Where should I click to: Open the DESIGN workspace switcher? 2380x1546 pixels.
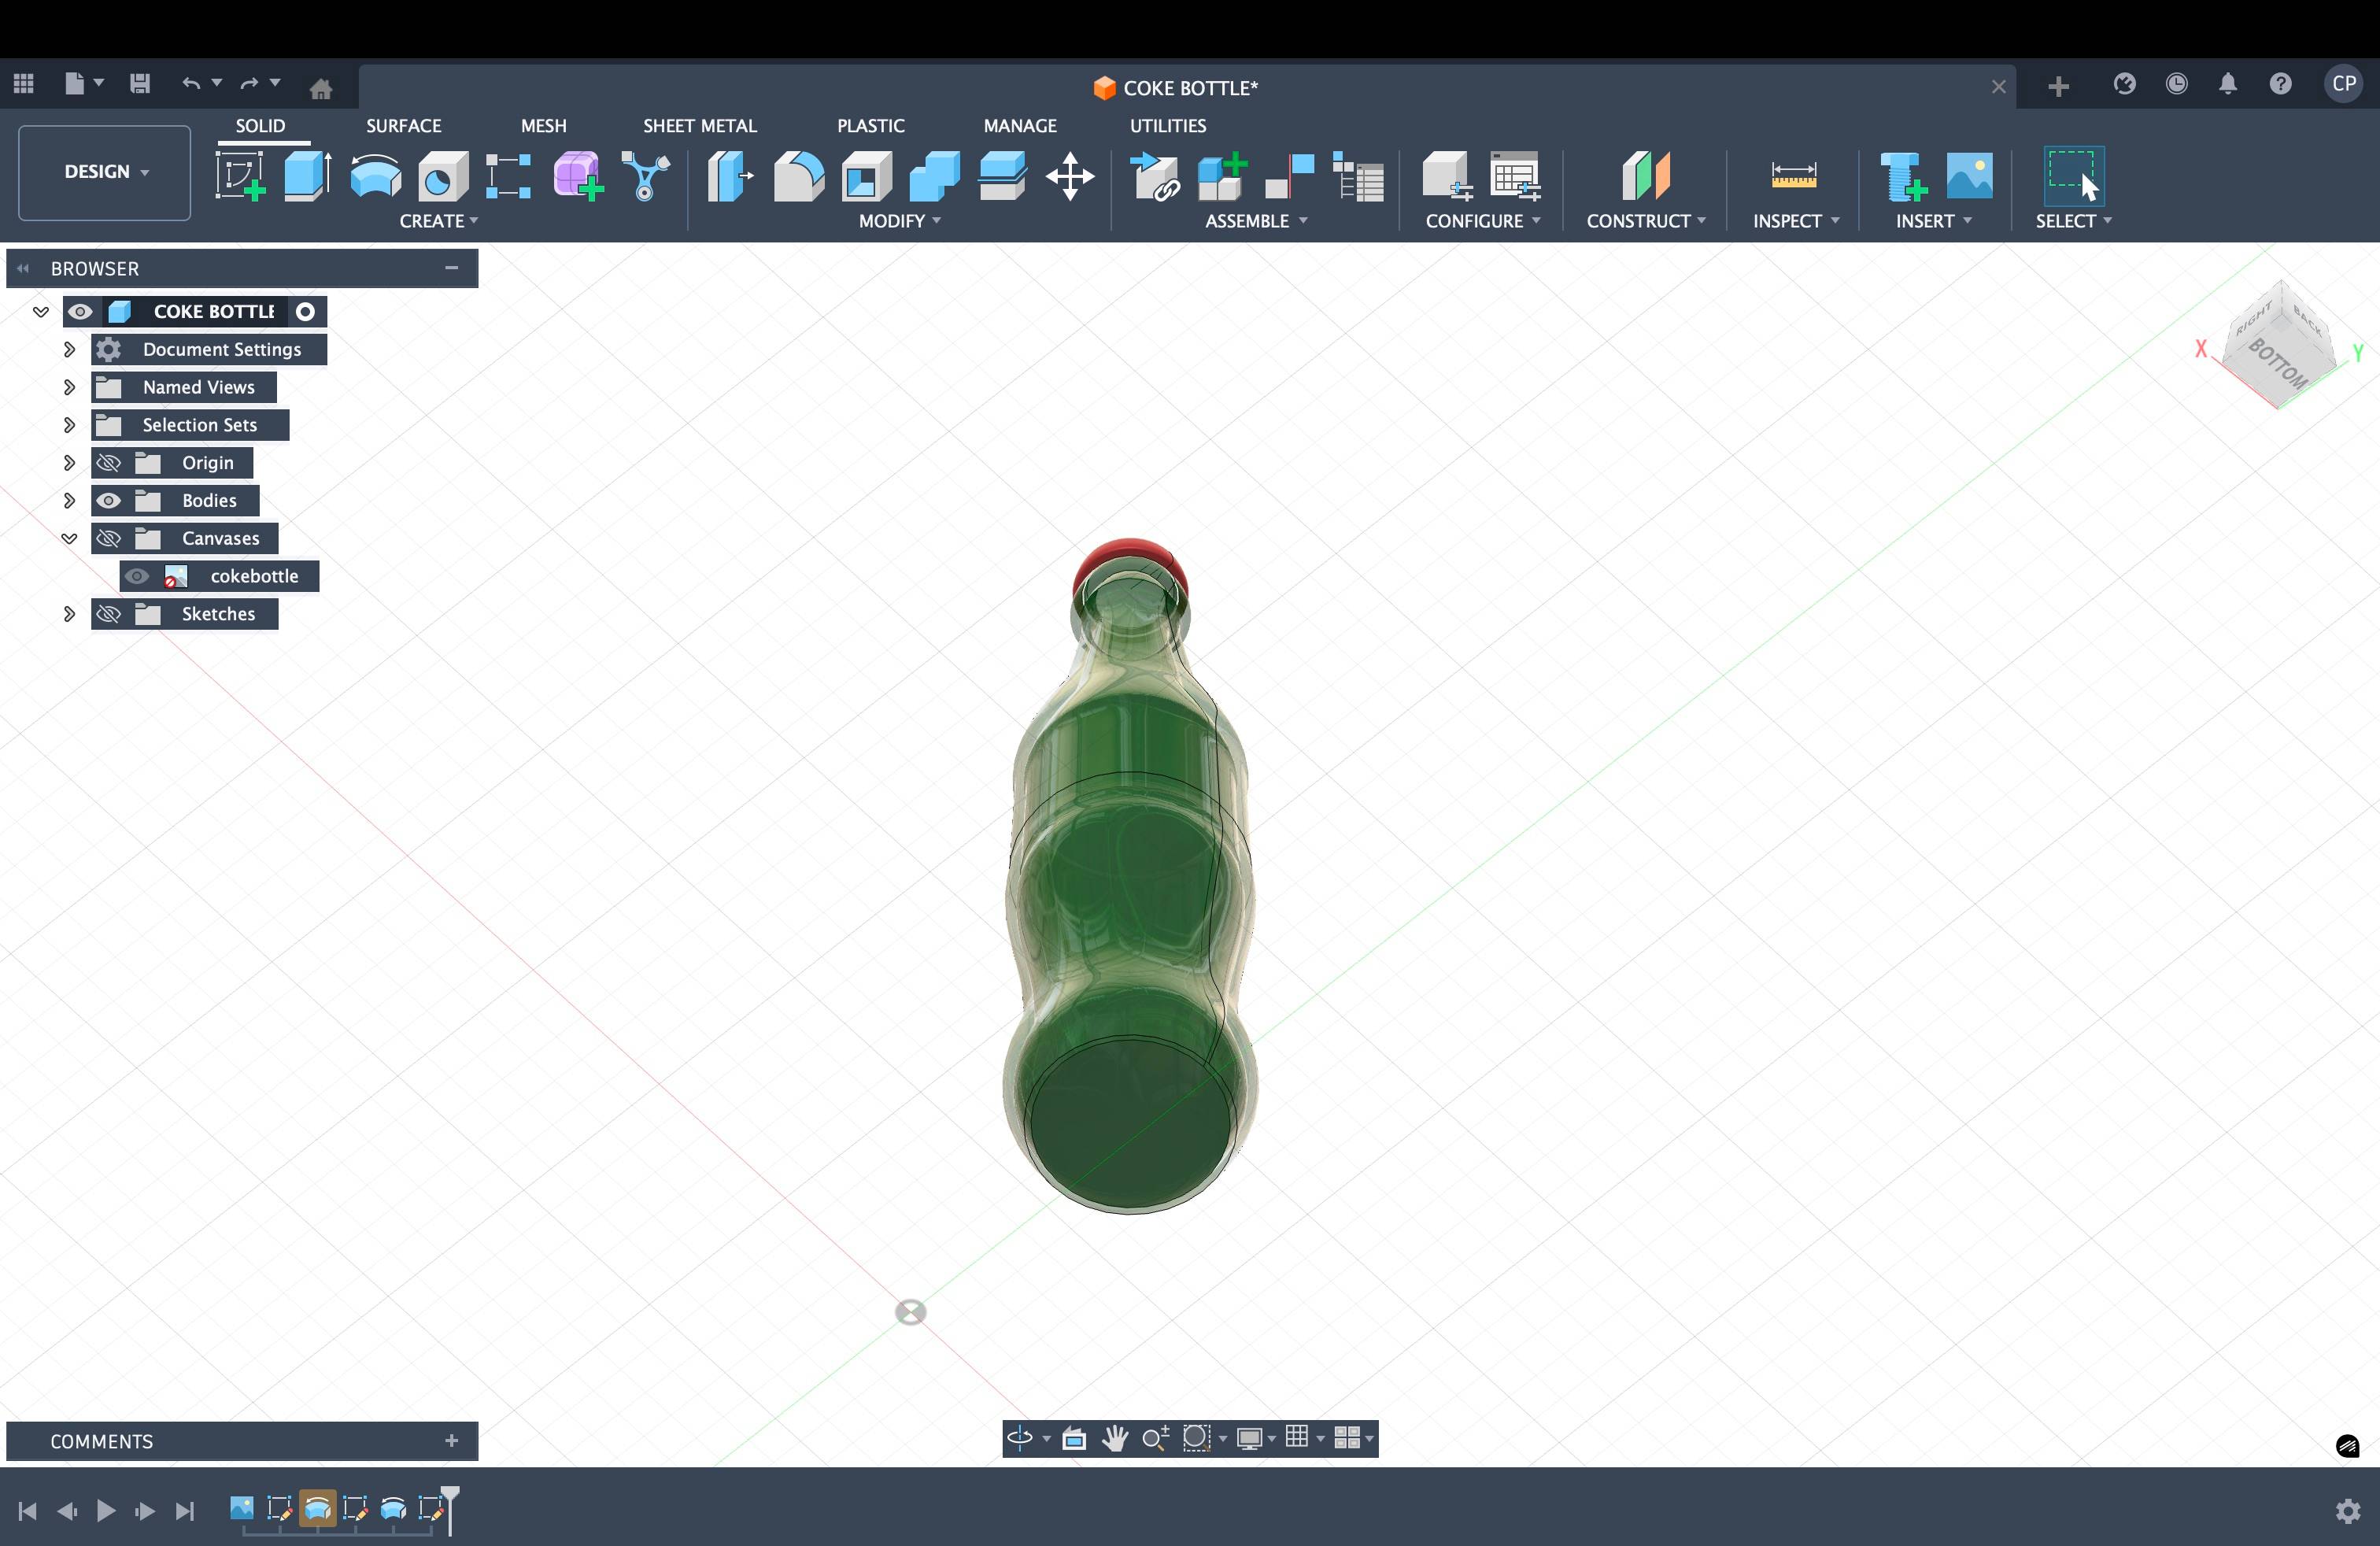pos(104,172)
